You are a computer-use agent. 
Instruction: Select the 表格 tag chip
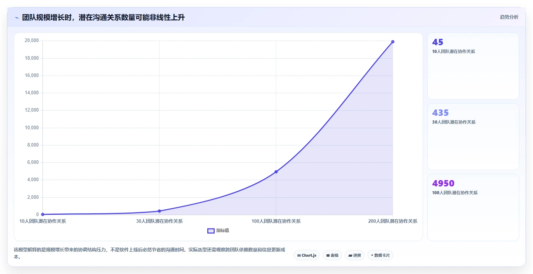(x=332, y=255)
